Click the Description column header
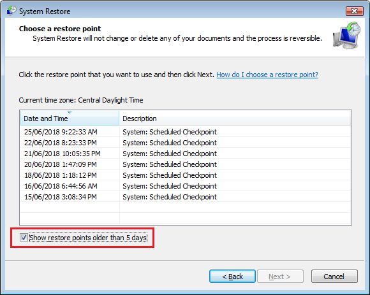This screenshot has height=295, width=370. click(235, 119)
